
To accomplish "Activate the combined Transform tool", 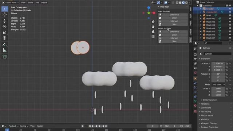I will [x=5, y=38].
